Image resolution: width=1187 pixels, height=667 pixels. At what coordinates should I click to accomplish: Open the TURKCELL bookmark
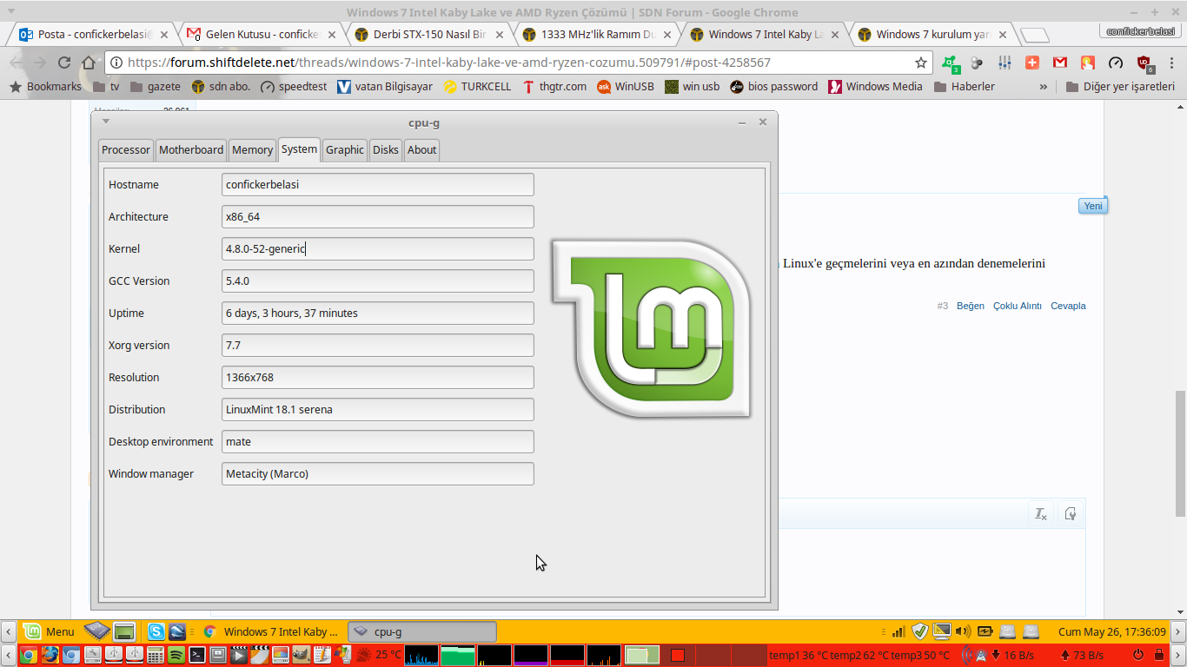pyautogui.click(x=477, y=86)
